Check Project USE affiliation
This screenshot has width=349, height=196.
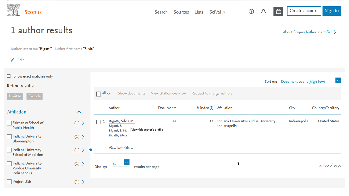click(x=9, y=182)
